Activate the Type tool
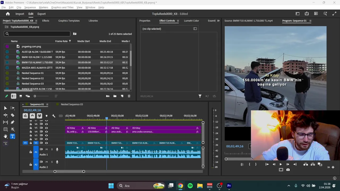The height and width of the screenshot is (191, 340). (12, 136)
